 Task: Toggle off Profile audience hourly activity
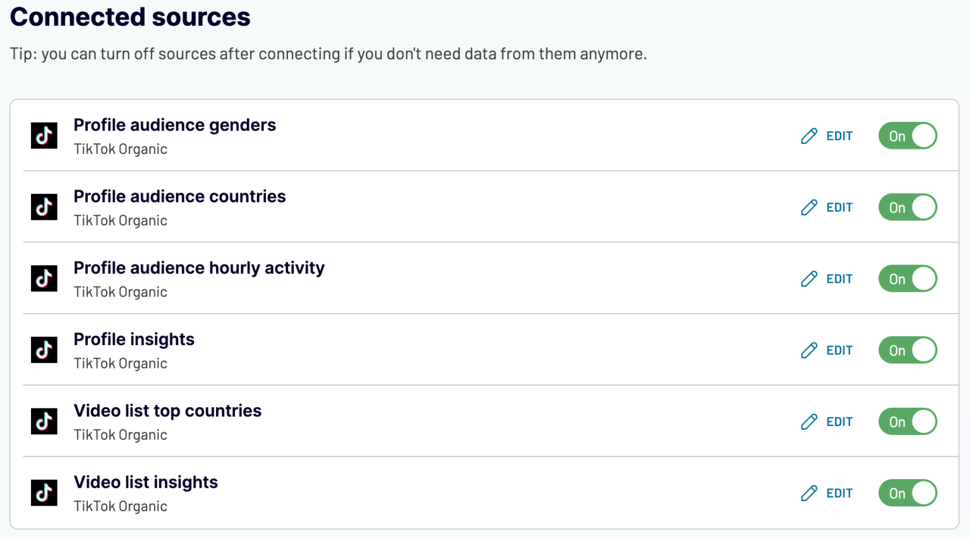coord(907,278)
